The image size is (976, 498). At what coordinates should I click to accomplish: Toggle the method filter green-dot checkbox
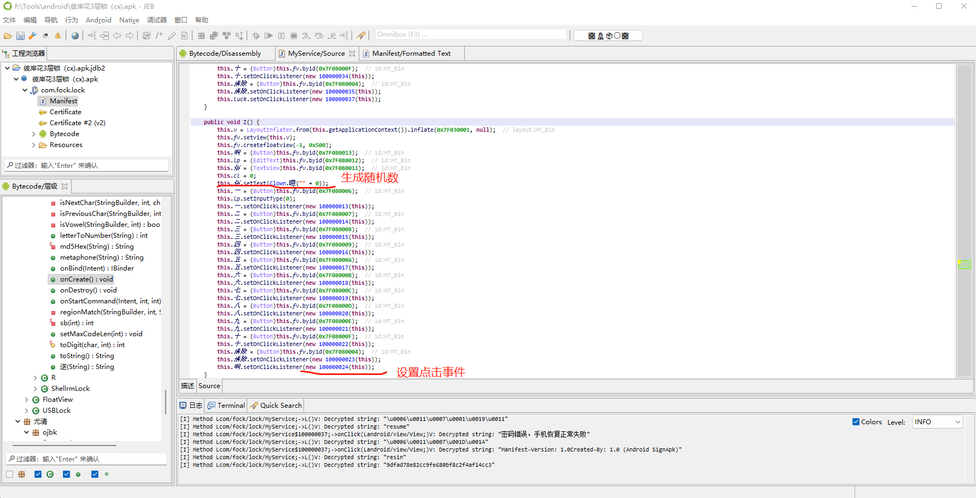[x=66, y=474]
